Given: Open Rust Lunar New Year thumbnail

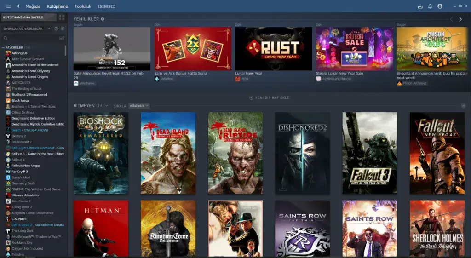Looking at the screenshot, I should coord(274,49).
